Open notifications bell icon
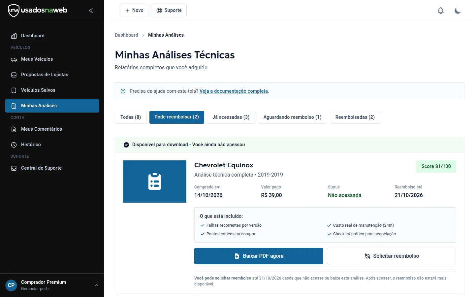The image size is (475, 297). point(441,11)
